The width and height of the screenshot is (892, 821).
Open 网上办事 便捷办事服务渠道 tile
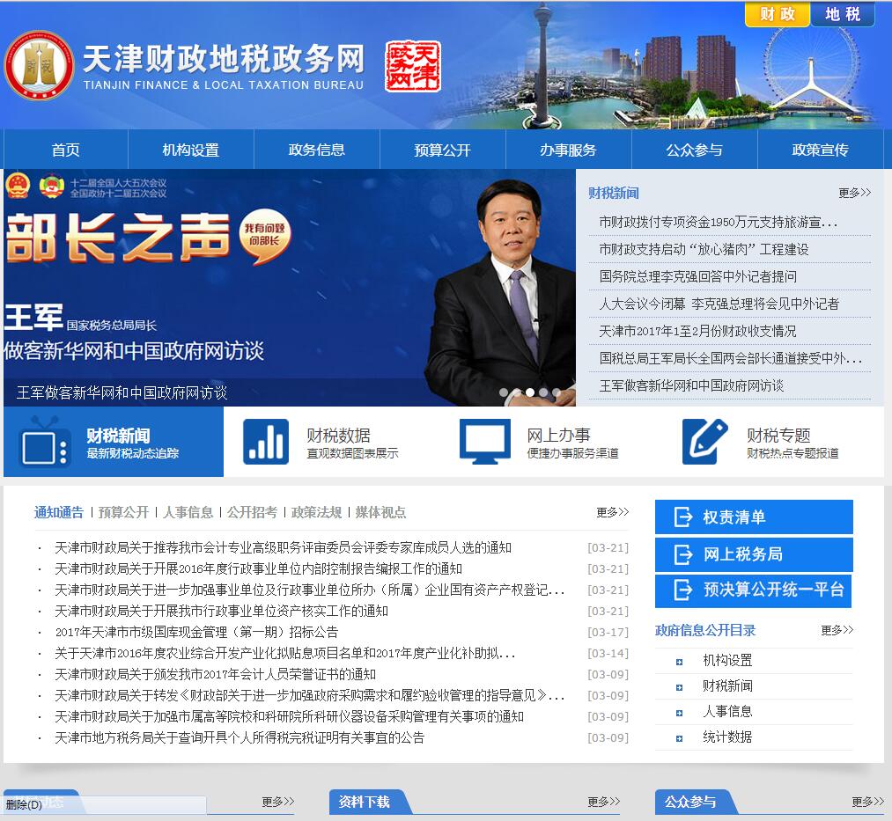coord(556,442)
